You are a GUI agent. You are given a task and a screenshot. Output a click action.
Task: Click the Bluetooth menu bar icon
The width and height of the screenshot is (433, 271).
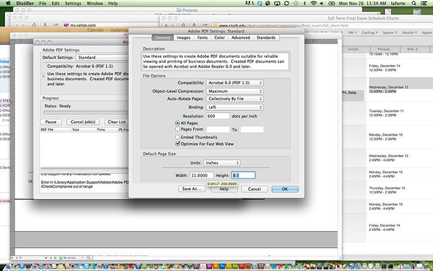[x=305, y=3]
